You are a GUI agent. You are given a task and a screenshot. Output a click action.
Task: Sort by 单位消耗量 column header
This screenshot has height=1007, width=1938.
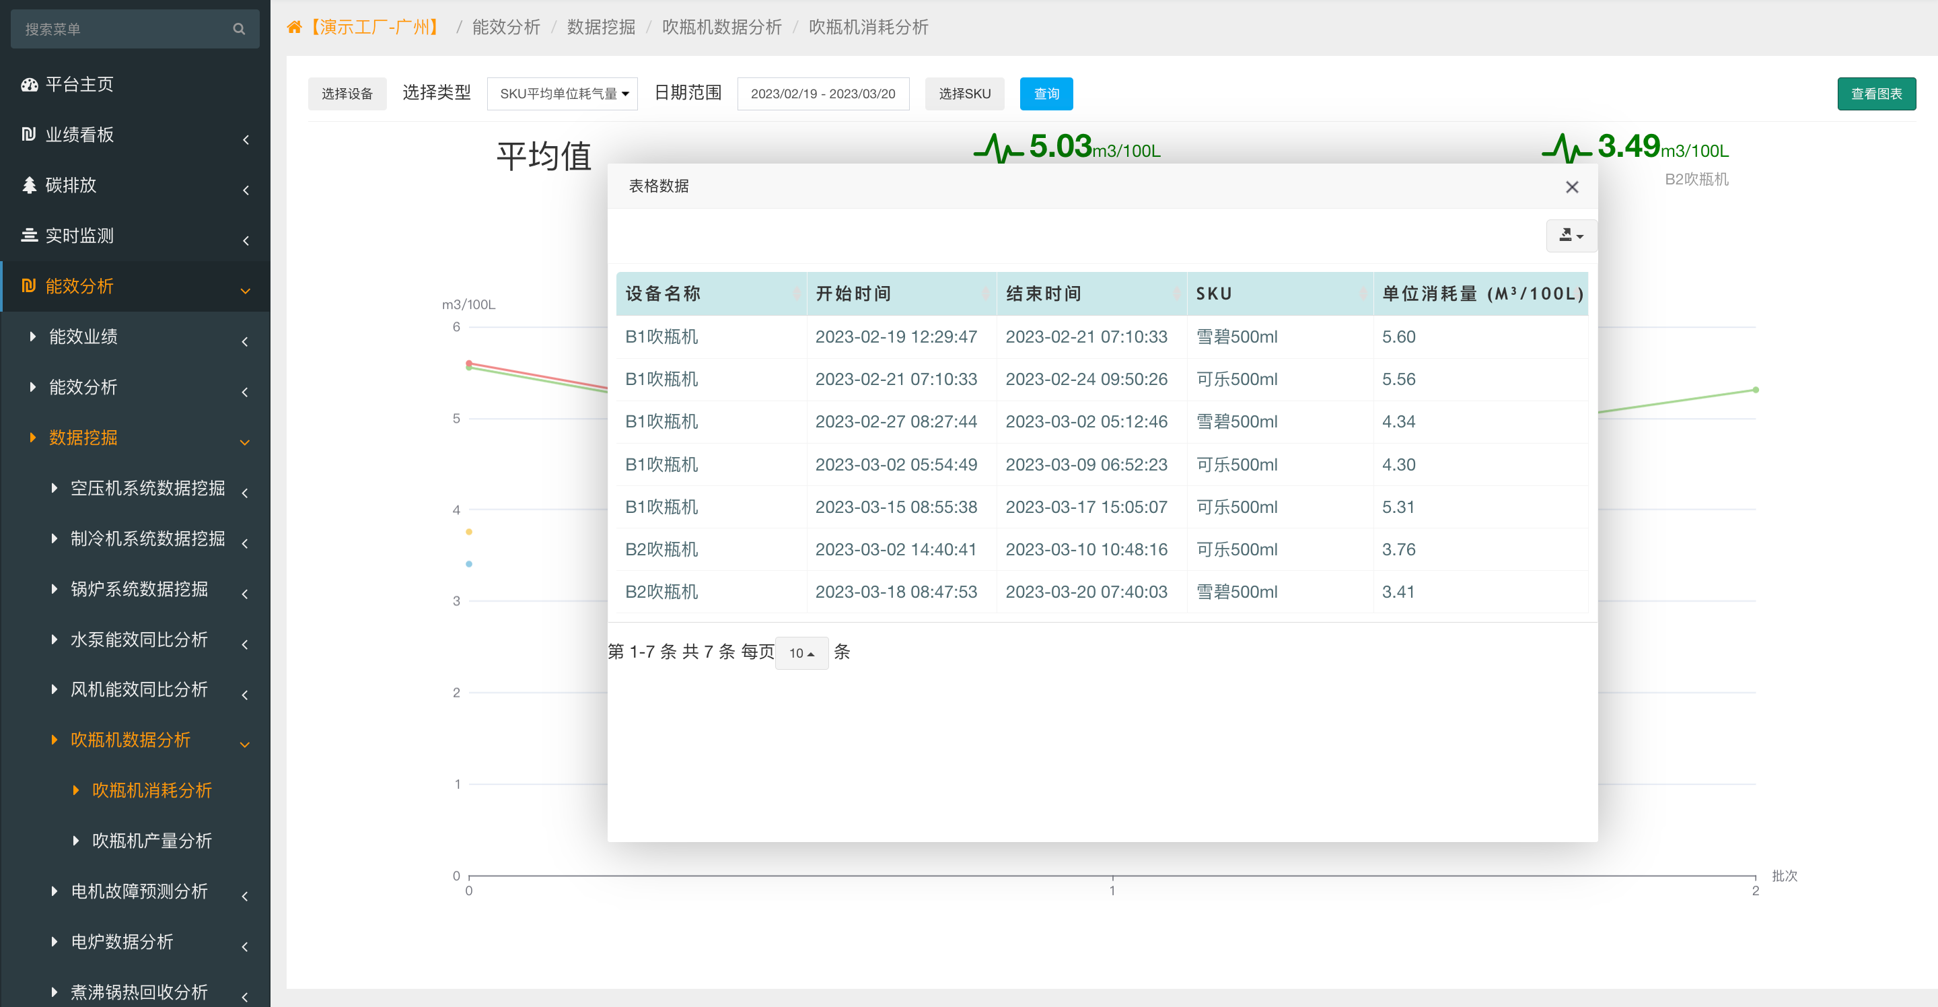(x=1480, y=293)
